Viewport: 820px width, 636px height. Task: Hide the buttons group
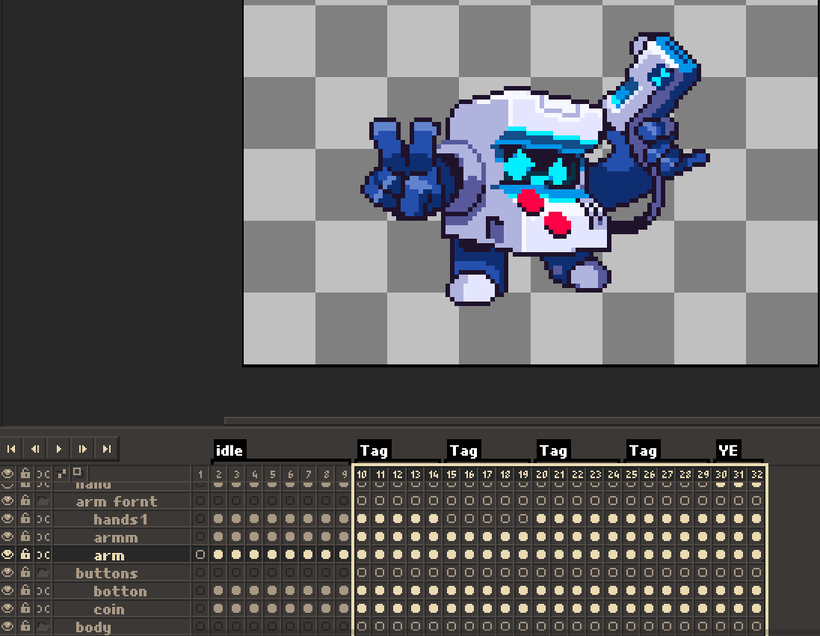[7, 572]
